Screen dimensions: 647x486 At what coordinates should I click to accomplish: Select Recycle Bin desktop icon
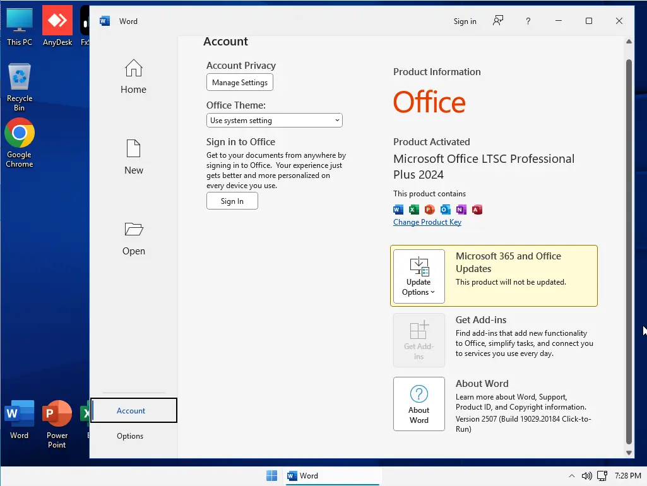(20, 87)
